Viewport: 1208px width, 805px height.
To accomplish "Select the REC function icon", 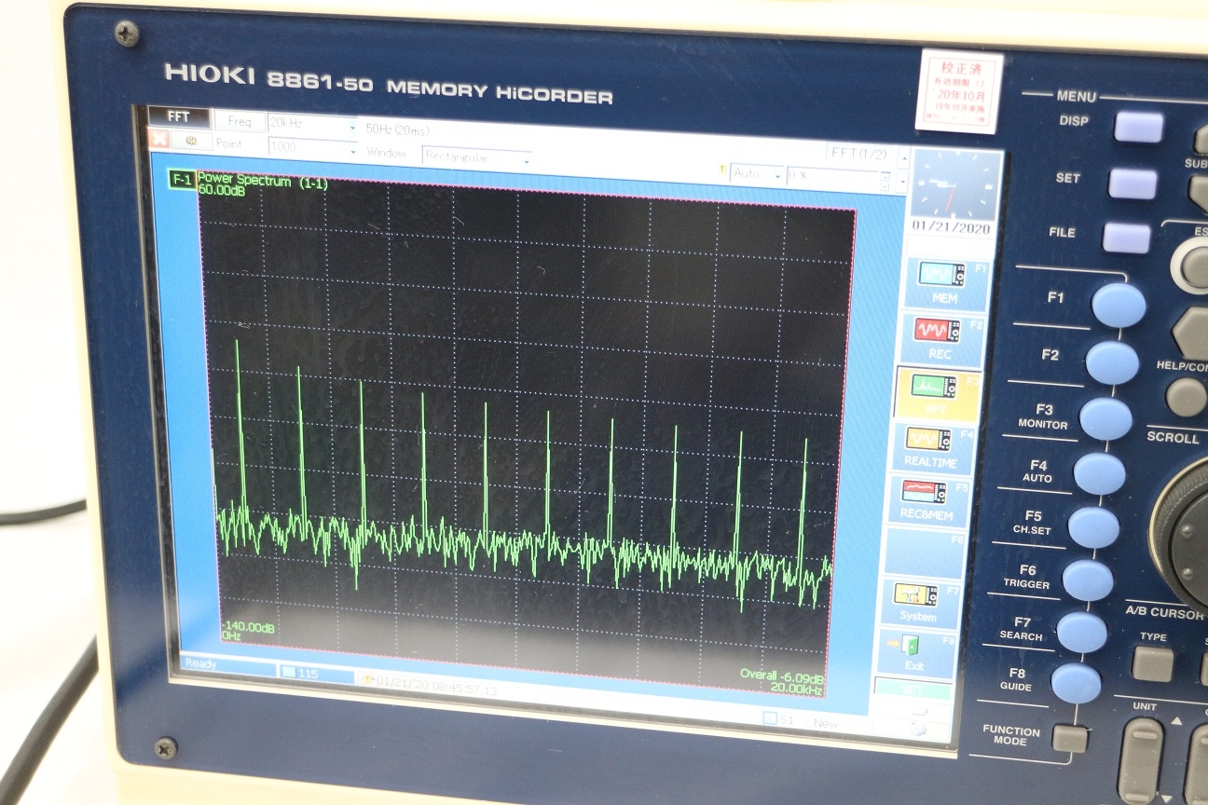I will pyautogui.click(x=937, y=331).
